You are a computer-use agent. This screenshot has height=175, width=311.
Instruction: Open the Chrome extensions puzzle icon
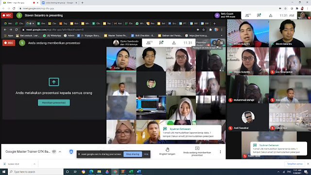297,8
